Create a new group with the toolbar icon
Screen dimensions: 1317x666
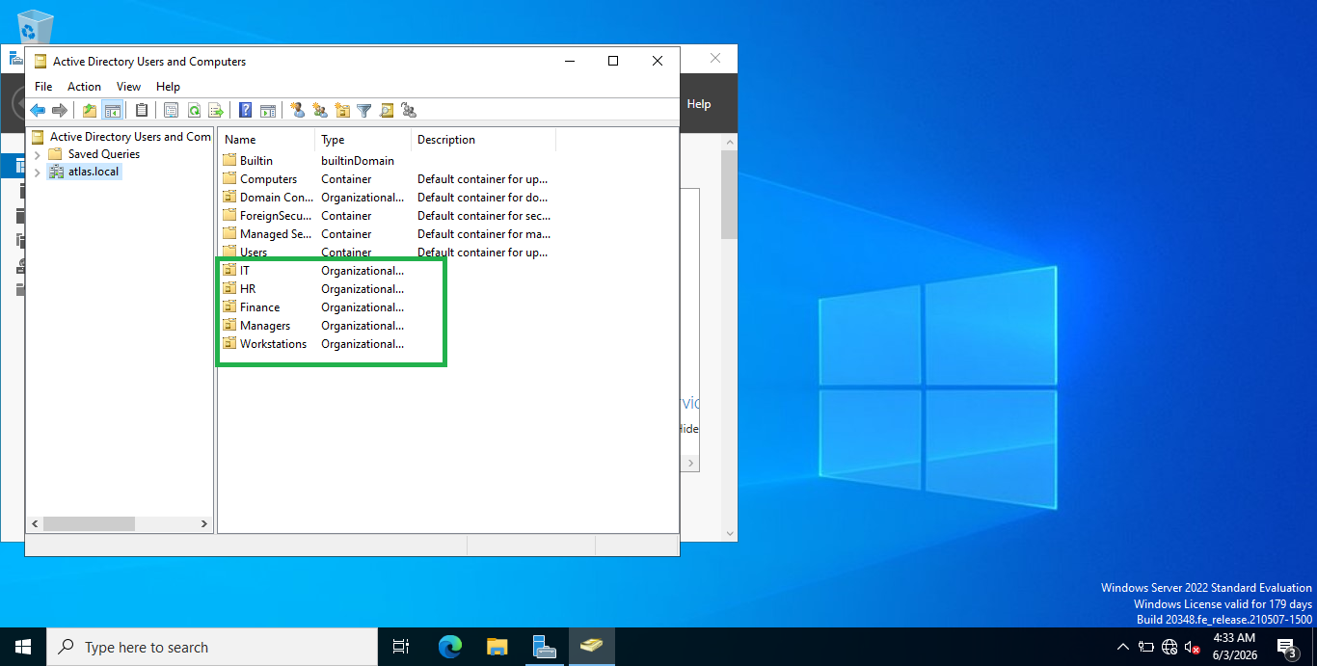(319, 110)
